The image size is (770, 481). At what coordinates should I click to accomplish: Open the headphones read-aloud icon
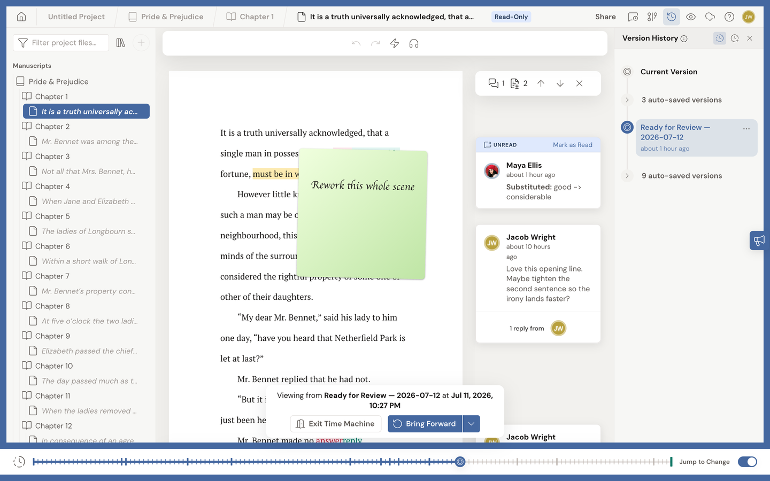pos(414,43)
